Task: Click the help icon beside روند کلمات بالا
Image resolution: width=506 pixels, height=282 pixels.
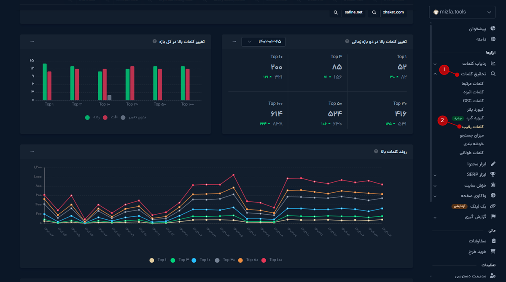Action: (376, 152)
